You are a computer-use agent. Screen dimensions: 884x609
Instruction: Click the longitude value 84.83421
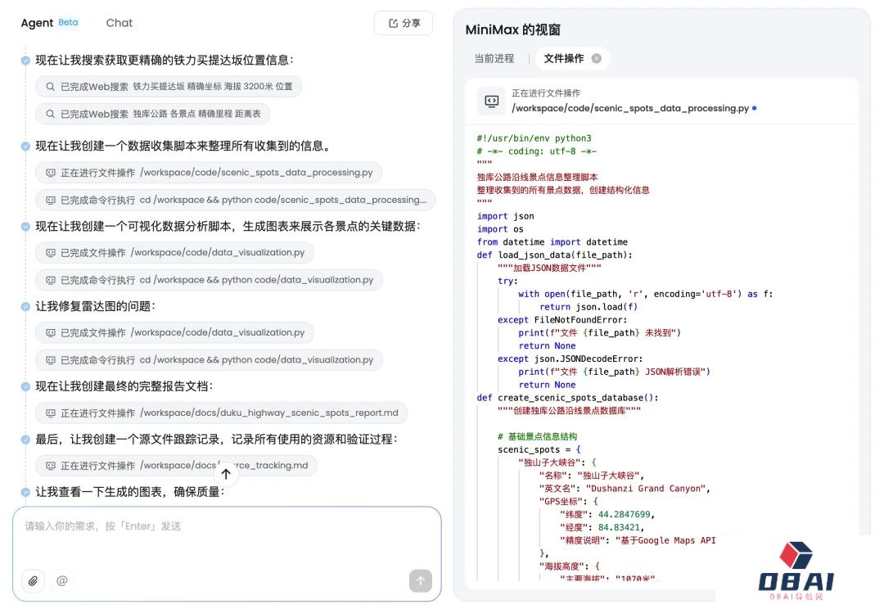619,527
